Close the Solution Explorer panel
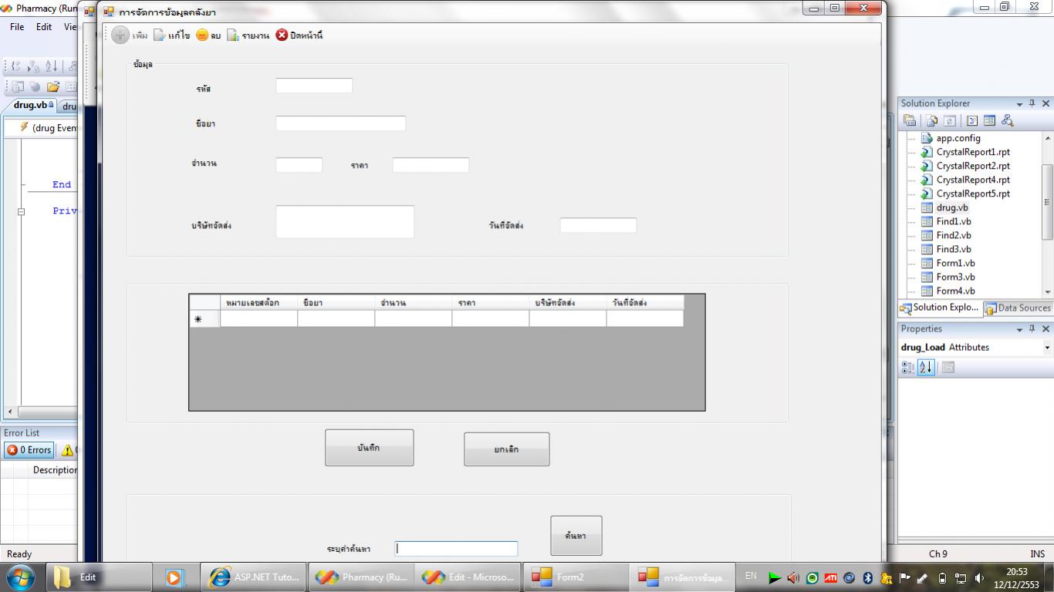This screenshot has width=1054, height=592. [1046, 103]
